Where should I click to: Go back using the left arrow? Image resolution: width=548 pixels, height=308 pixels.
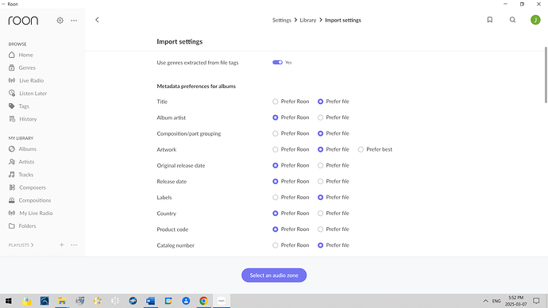point(97,20)
